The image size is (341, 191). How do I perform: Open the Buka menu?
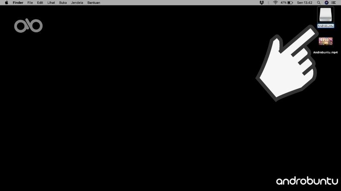[x=63, y=3]
